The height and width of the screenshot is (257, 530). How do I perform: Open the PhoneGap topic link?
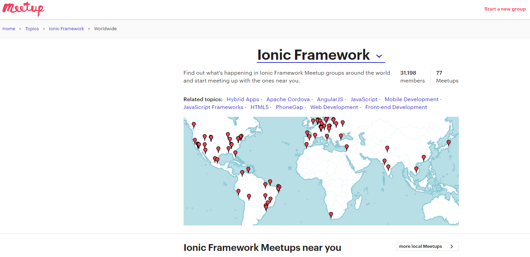[289, 107]
